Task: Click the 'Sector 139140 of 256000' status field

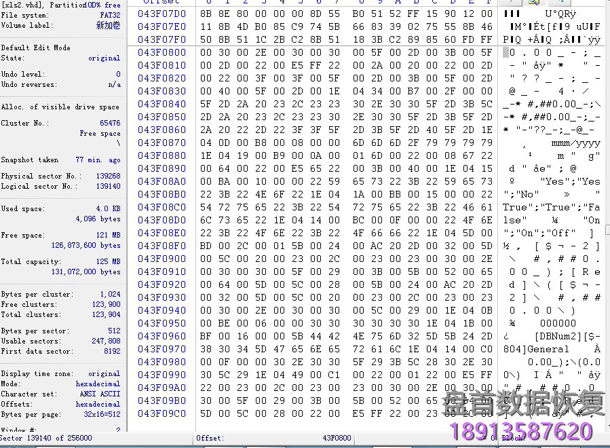Action: [x=46, y=438]
